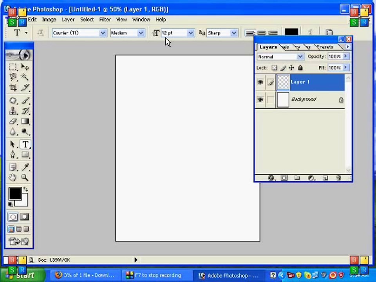Viewport: 376px width, 282px height.
Task: Select the Blur tool
Action: click(x=13, y=132)
